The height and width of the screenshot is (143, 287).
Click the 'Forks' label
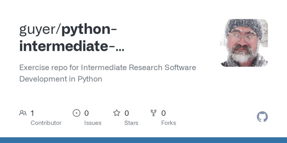pyautogui.click(x=169, y=123)
